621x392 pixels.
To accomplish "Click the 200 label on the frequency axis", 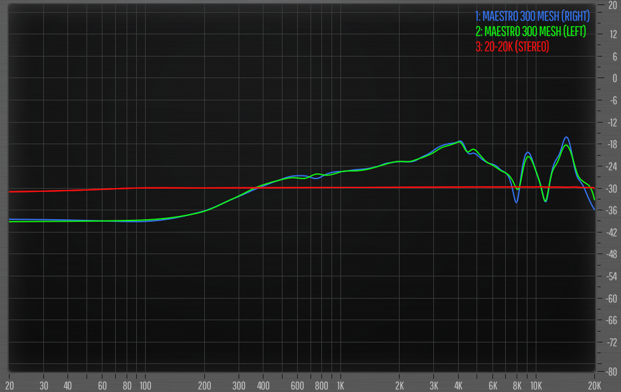I will pos(204,386).
